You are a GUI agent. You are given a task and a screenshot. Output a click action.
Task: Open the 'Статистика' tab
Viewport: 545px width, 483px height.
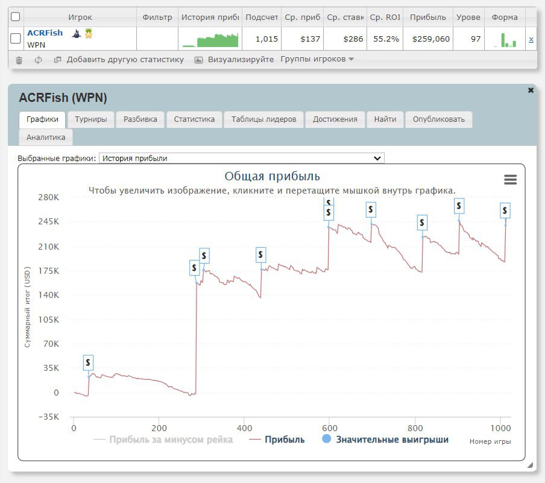coord(194,119)
